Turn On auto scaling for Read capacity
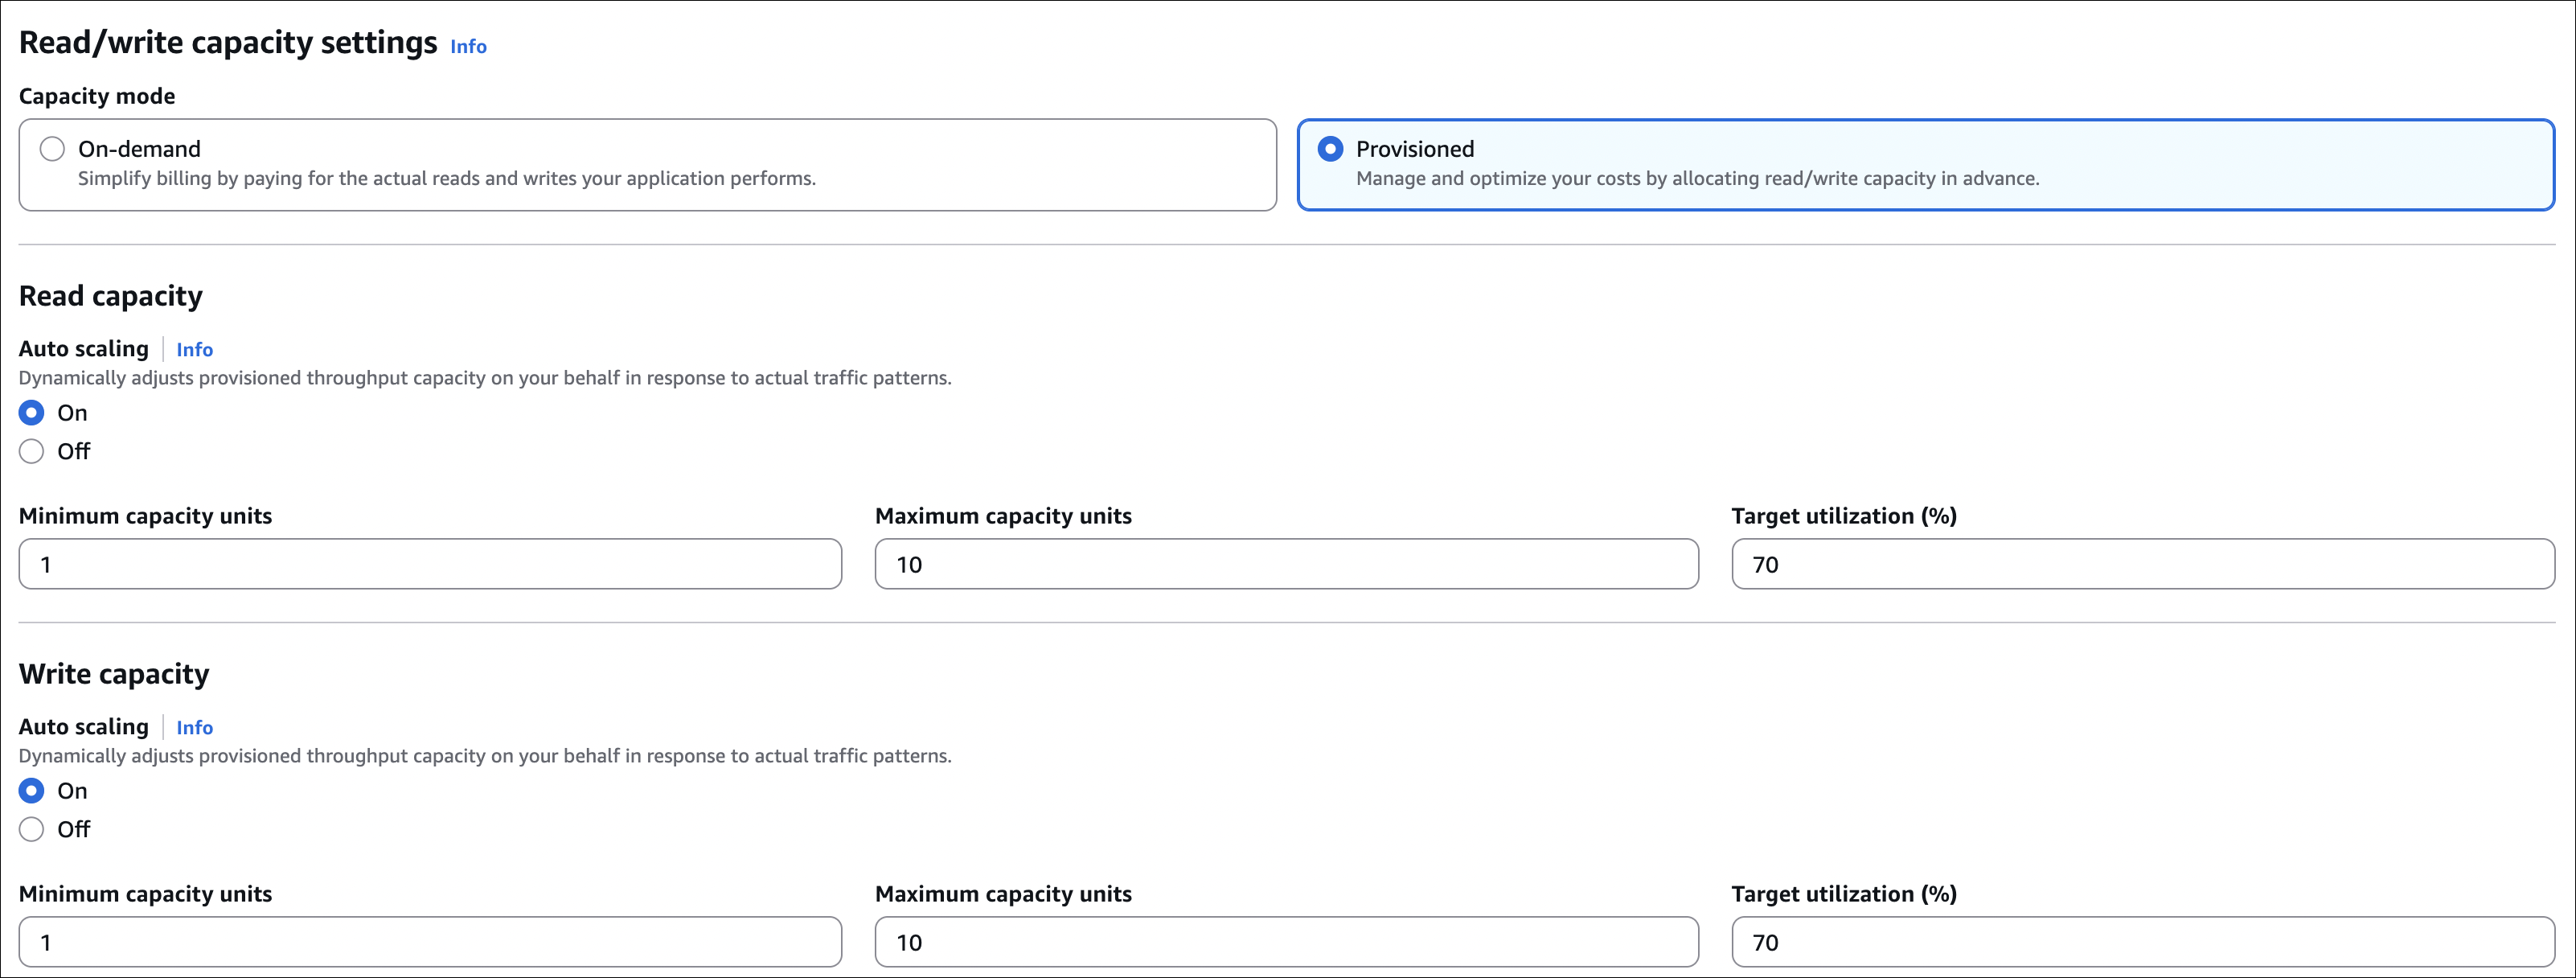 (31, 412)
